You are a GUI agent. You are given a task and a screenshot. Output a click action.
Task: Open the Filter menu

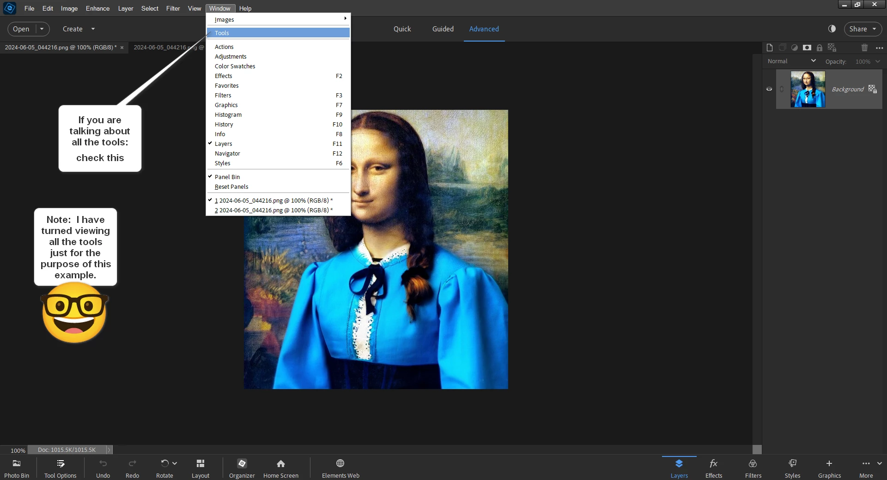pyautogui.click(x=173, y=8)
